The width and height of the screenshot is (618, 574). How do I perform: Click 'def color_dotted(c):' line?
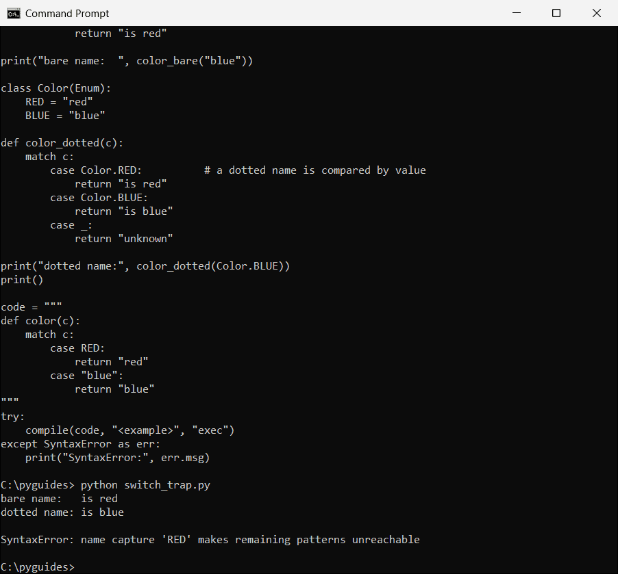coord(62,143)
